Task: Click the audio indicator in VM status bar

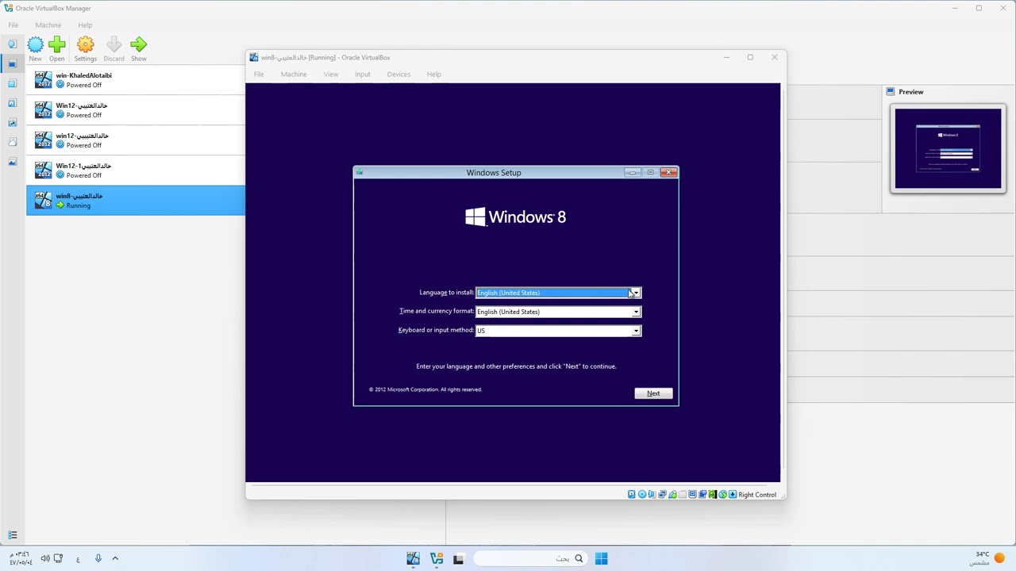Action: point(652,495)
